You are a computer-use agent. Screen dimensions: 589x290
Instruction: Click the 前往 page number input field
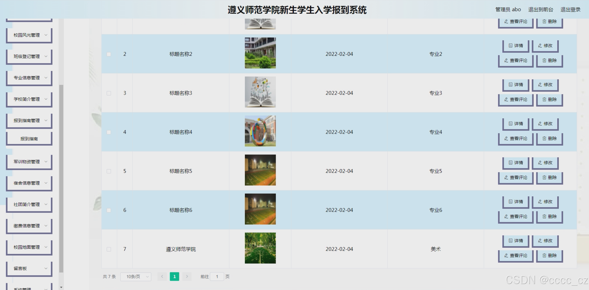tap(217, 276)
